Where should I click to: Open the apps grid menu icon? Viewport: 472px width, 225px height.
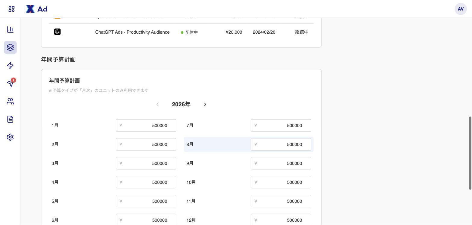coord(11,9)
